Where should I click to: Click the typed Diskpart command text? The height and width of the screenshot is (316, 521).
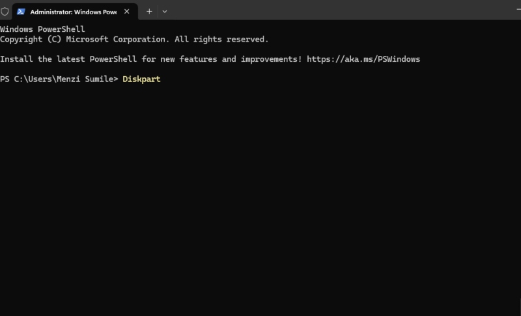click(x=141, y=79)
